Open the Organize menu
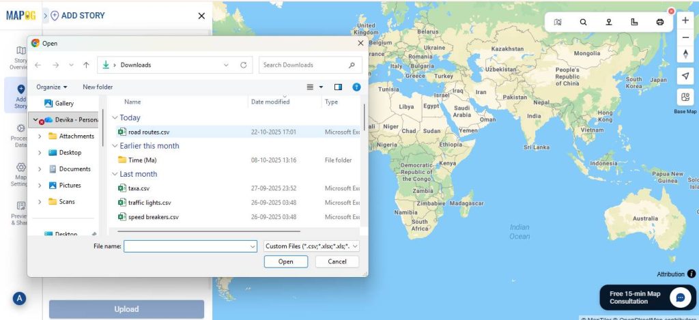The width and height of the screenshot is (699, 320). [52, 87]
